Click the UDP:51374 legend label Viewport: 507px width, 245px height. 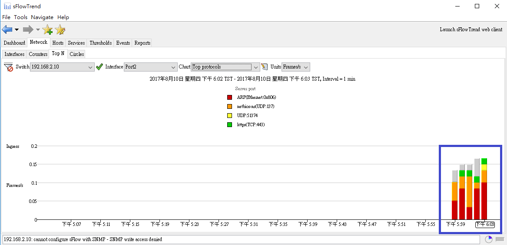coord(247,115)
